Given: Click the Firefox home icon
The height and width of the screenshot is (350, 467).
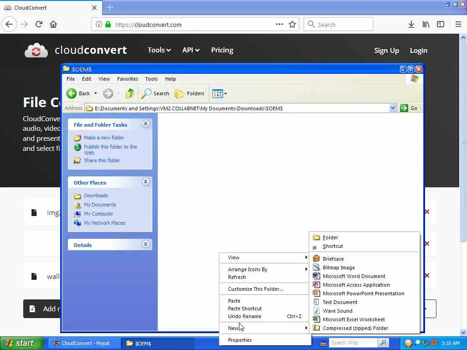Looking at the screenshot, I should pyautogui.click(x=53, y=25).
